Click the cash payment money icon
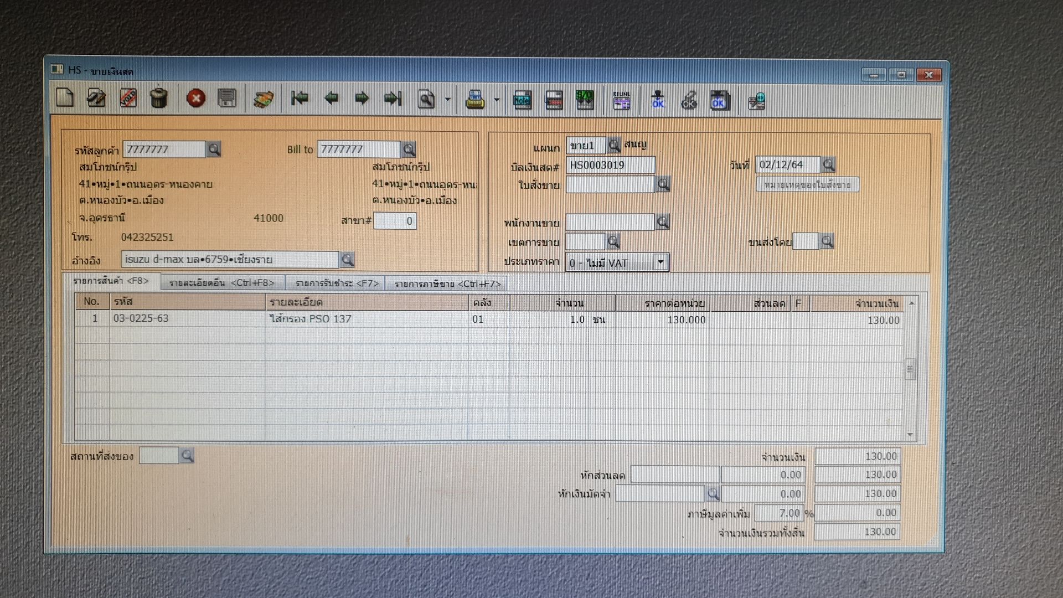This screenshot has height=598, width=1063. point(264,100)
